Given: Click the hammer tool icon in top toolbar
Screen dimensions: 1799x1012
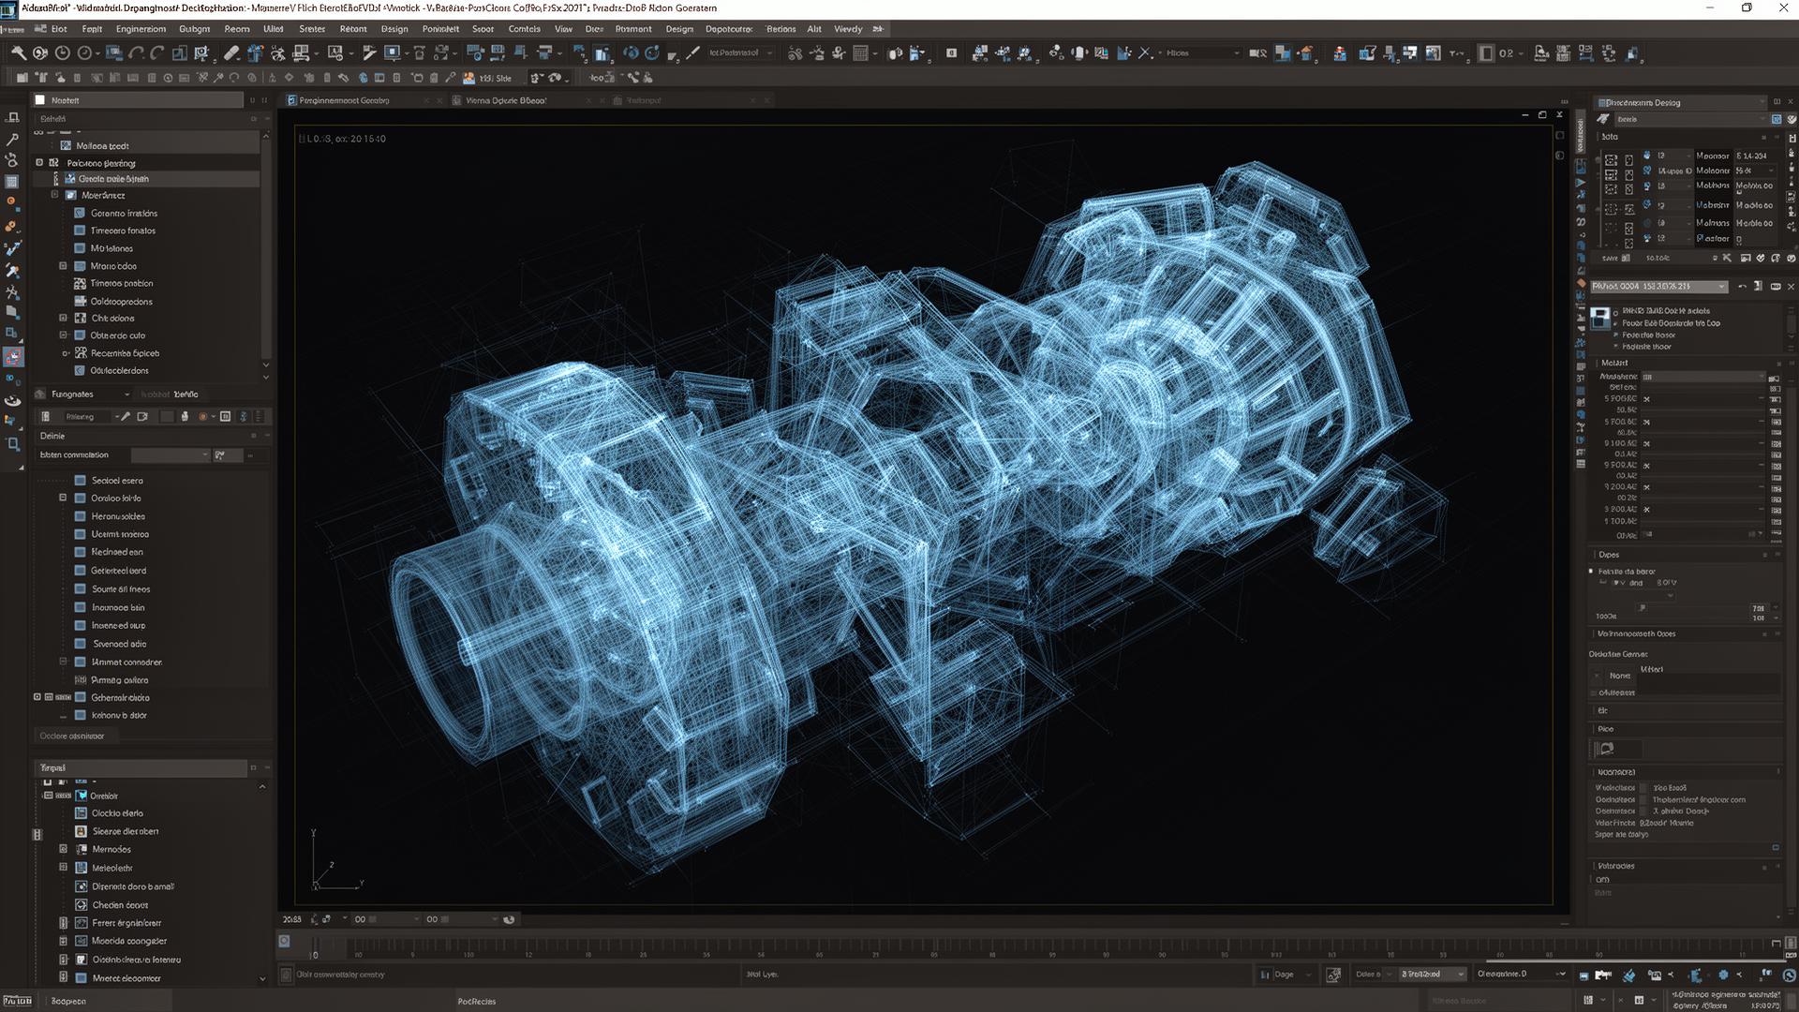Looking at the screenshot, I should pyautogui.click(x=18, y=53).
